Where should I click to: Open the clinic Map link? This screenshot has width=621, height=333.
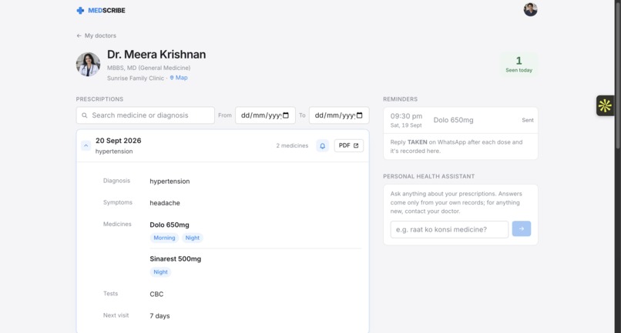179,78
